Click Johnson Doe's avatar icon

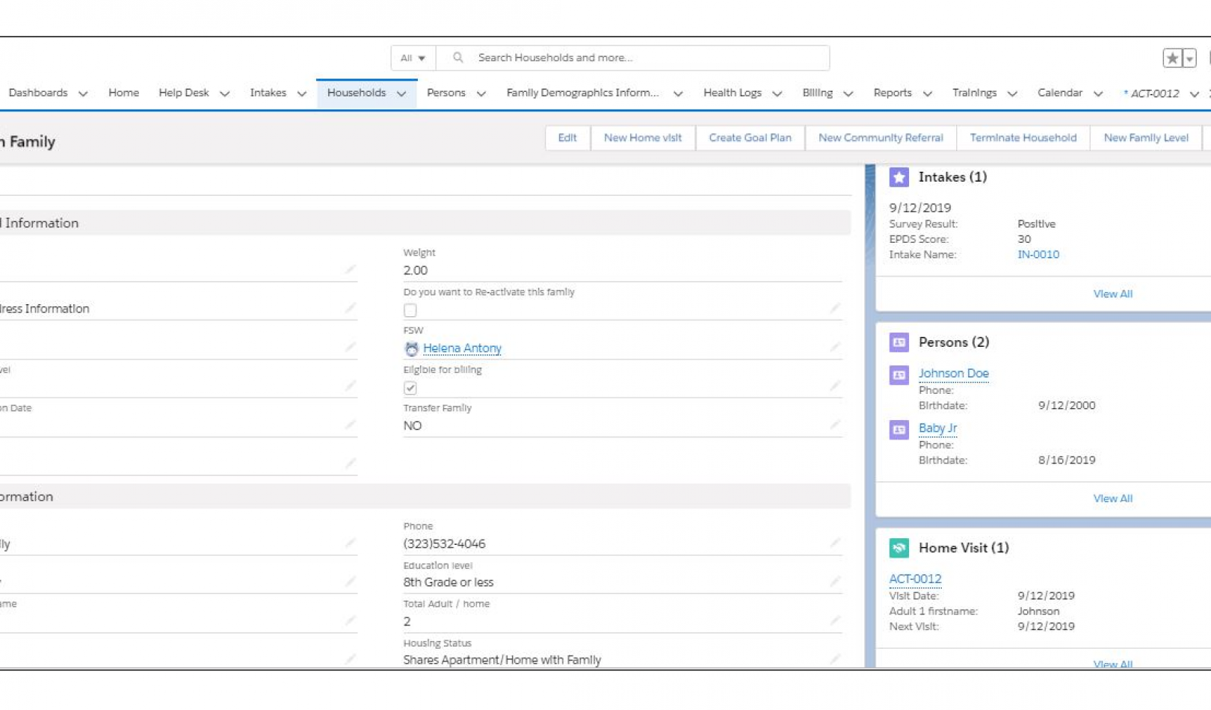coord(899,374)
